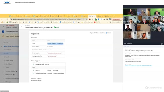Click share icon in address bar

(x=84, y=19)
